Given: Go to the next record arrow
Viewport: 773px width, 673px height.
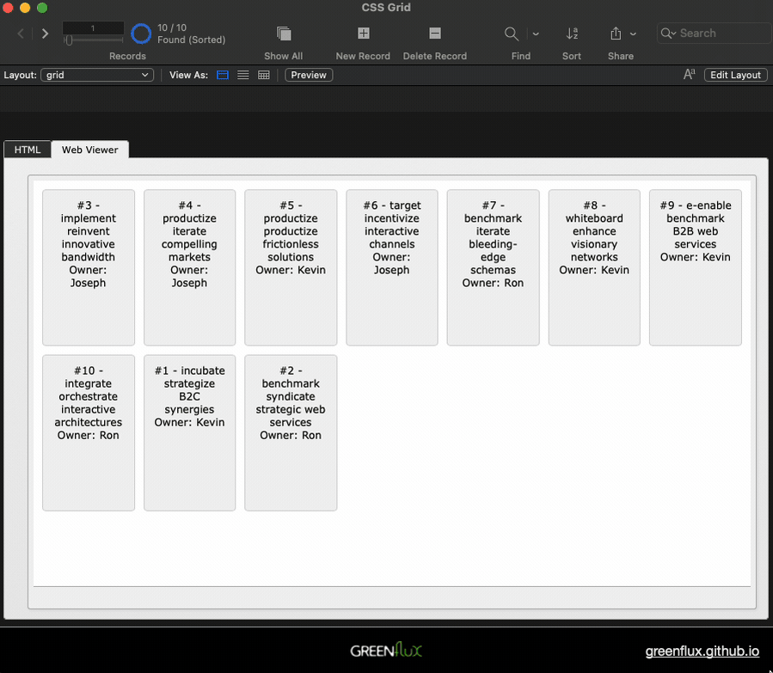Looking at the screenshot, I should [46, 34].
